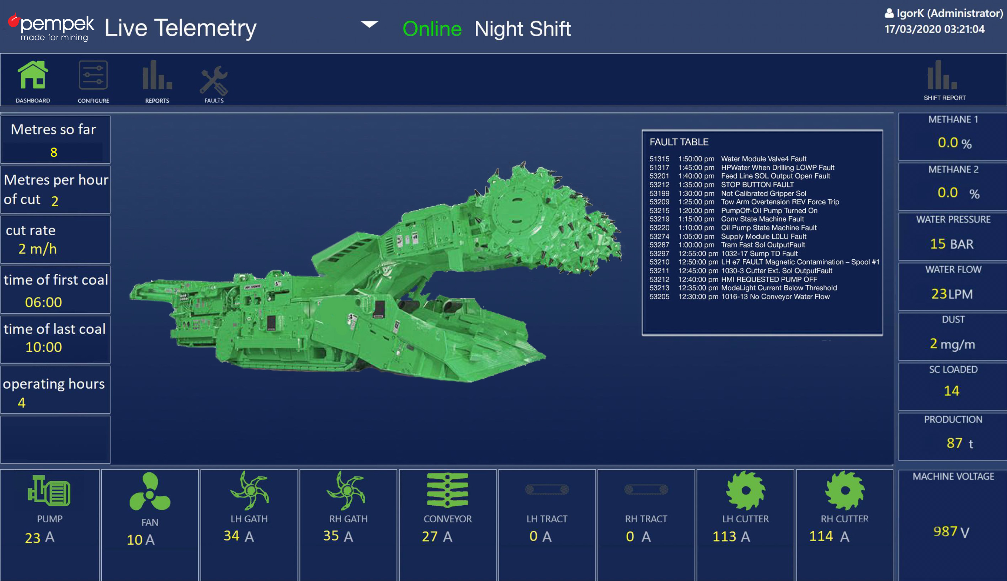Open the Reports bar chart icon
This screenshot has width=1007, height=581.
[157, 76]
